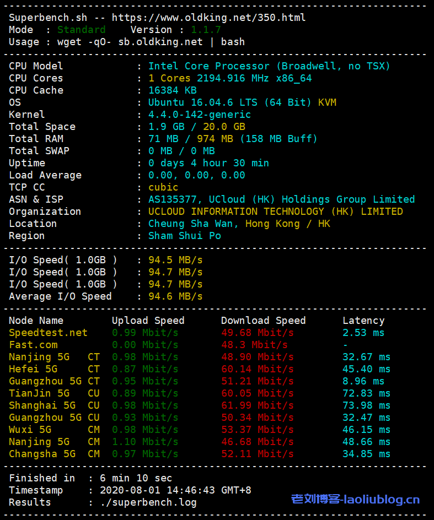Click the kernel version 4.4.0-142-generic
The width and height of the screenshot is (434, 520).
pyautogui.click(x=200, y=115)
